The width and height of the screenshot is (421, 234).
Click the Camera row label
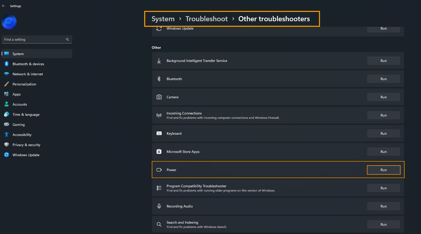coord(172,97)
